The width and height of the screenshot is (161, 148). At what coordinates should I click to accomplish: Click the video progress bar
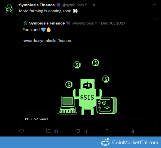[x=75, y=111]
